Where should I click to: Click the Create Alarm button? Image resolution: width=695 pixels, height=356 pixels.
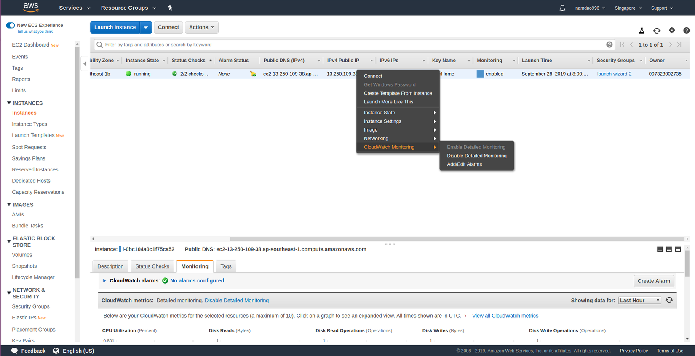(654, 281)
